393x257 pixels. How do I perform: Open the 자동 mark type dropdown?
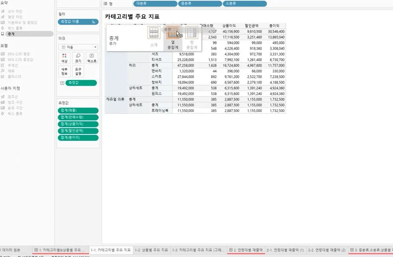point(95,47)
